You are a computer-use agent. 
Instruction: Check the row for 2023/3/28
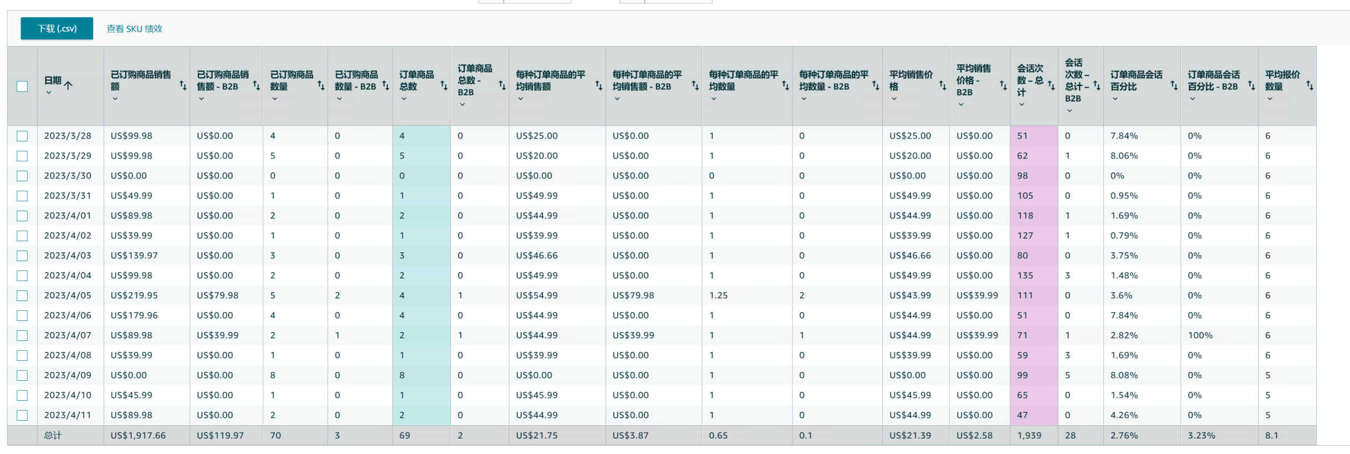click(x=22, y=136)
